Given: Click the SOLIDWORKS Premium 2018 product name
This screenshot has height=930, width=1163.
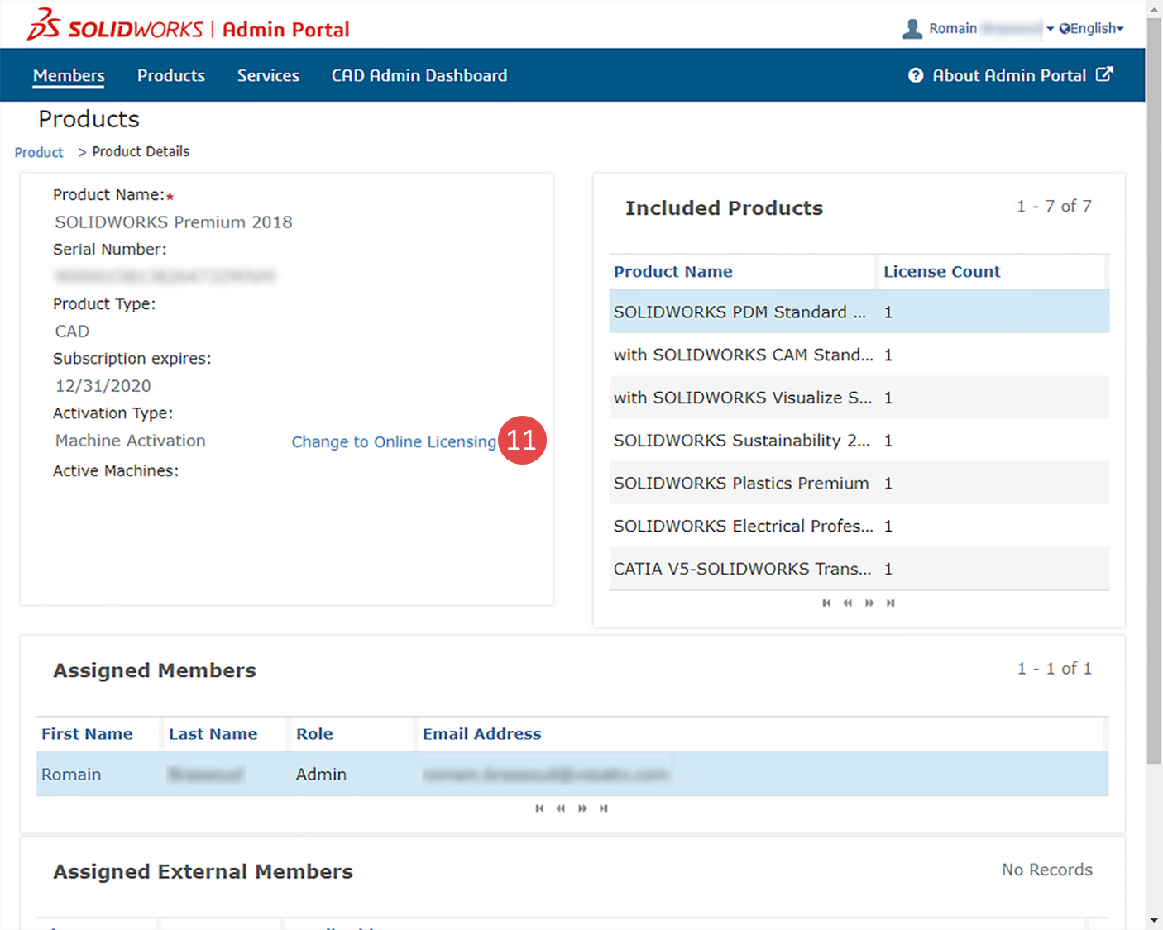Looking at the screenshot, I should [x=174, y=222].
